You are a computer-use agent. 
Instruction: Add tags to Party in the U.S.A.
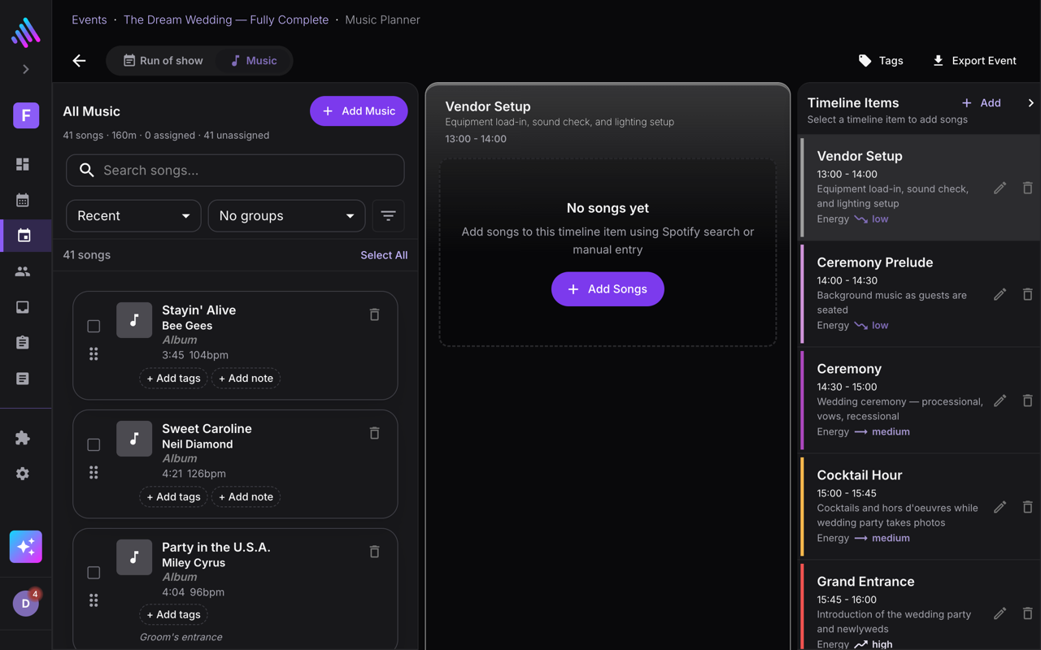[x=173, y=615]
